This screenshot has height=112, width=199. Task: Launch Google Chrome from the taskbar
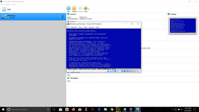pyautogui.click(x=112, y=109)
